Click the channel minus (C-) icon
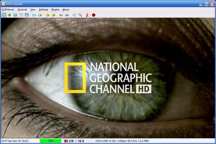 coord(34,15)
